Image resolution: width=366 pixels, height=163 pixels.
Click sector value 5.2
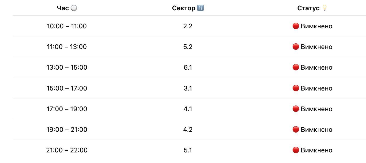pyautogui.click(x=188, y=47)
